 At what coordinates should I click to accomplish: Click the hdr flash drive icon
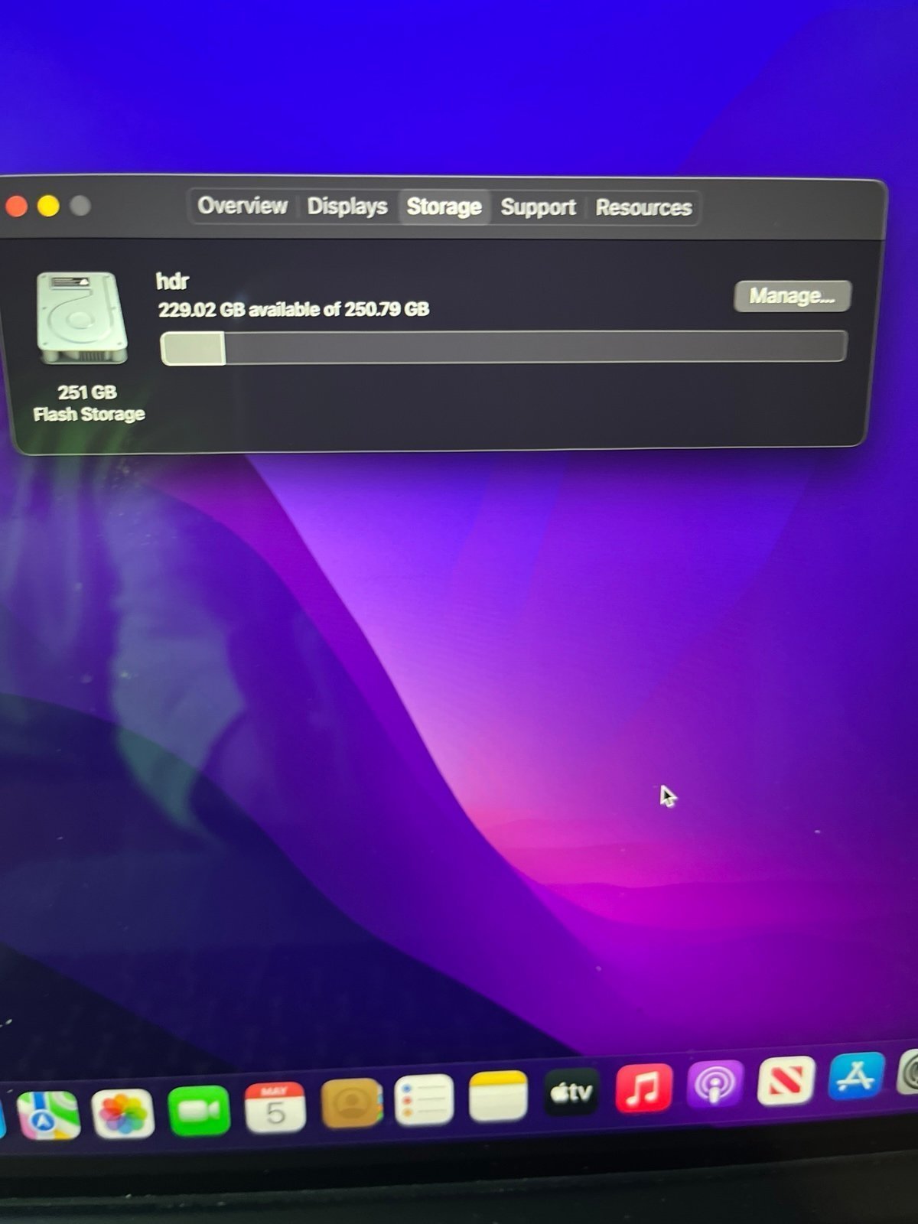82,318
